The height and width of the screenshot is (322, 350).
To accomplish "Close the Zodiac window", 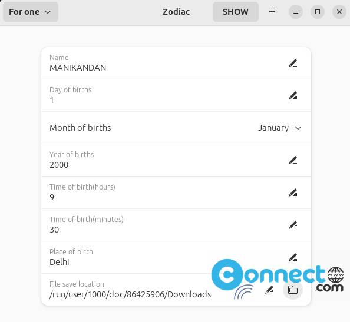I will point(339,12).
